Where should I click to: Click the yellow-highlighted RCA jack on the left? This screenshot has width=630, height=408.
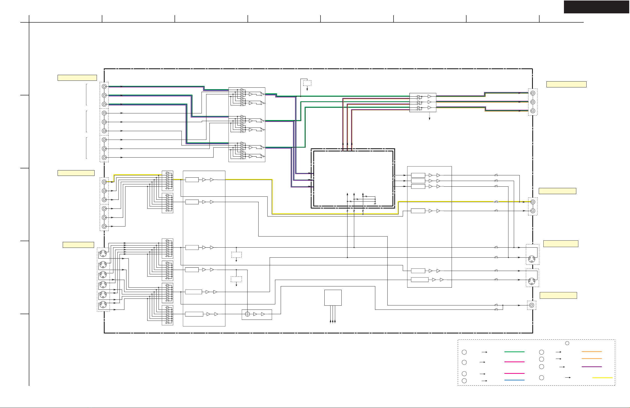[x=104, y=182]
